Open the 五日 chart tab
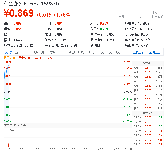This screenshot has height=154, width=165. [x=18, y=52]
